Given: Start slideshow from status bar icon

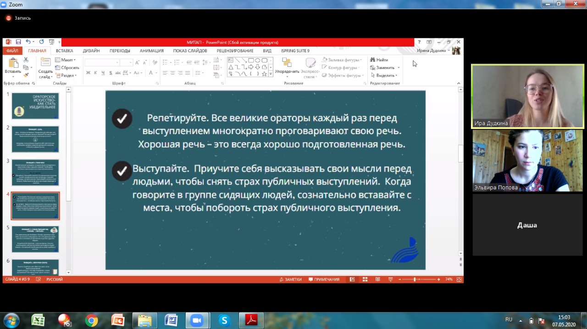Looking at the screenshot, I should [390, 279].
